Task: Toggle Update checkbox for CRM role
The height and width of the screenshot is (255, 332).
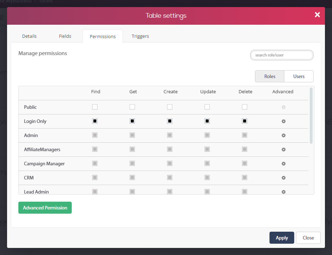Action: 207,178
